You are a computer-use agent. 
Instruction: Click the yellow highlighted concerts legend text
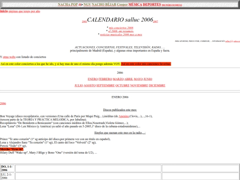click(60, 64)
